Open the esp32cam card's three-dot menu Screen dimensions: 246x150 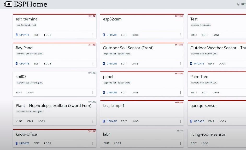pyautogui.click(x=180, y=35)
